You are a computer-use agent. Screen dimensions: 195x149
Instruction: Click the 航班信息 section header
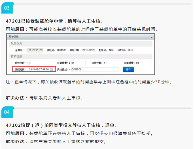coord(16,44)
